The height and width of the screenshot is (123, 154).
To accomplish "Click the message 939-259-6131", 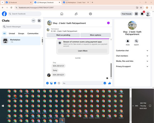I will pyautogui.click(x=59, y=66).
